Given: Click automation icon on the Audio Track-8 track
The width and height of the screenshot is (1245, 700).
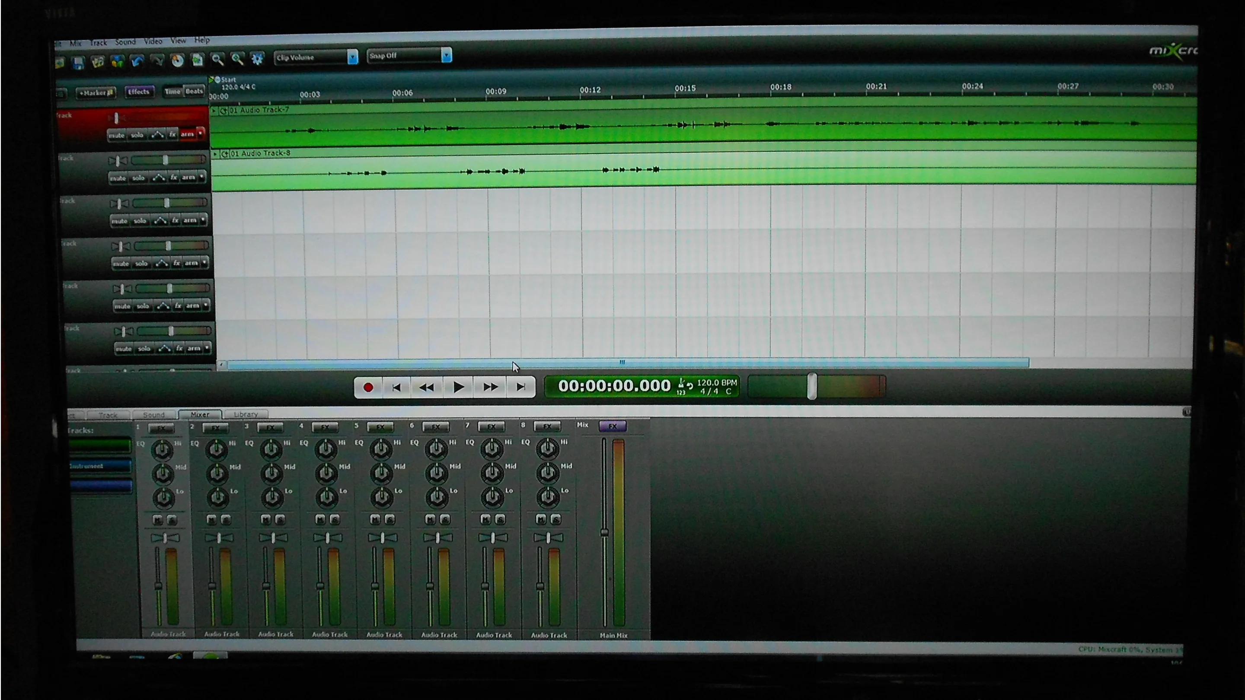Looking at the screenshot, I should point(159,177).
